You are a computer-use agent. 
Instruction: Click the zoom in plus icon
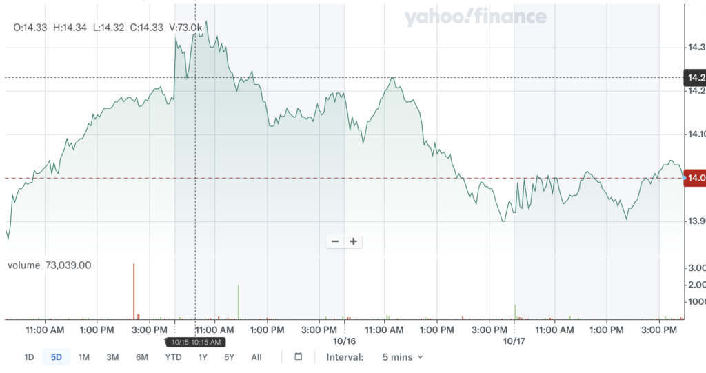[x=354, y=241]
